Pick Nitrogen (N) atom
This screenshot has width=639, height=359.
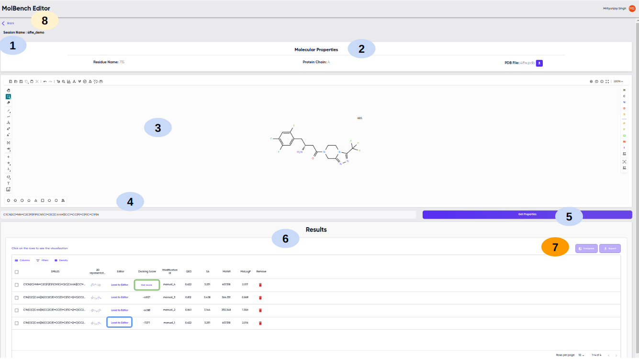624,102
